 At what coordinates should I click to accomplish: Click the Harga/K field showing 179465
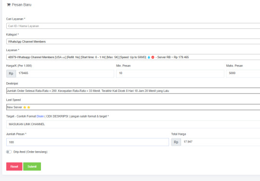65,74
